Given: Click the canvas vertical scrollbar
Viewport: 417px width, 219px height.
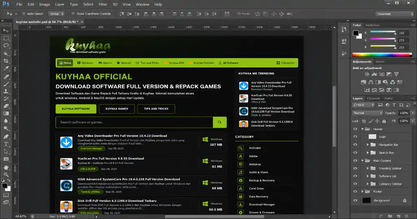Looking at the screenshot, I should pyautogui.click(x=334, y=116).
